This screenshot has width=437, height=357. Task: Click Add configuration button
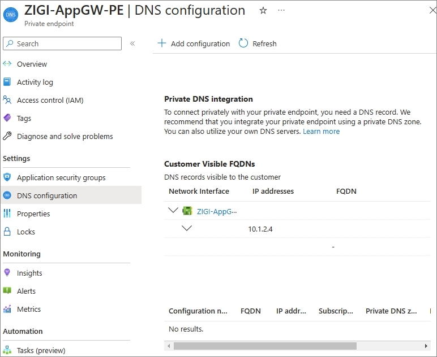[x=194, y=43]
